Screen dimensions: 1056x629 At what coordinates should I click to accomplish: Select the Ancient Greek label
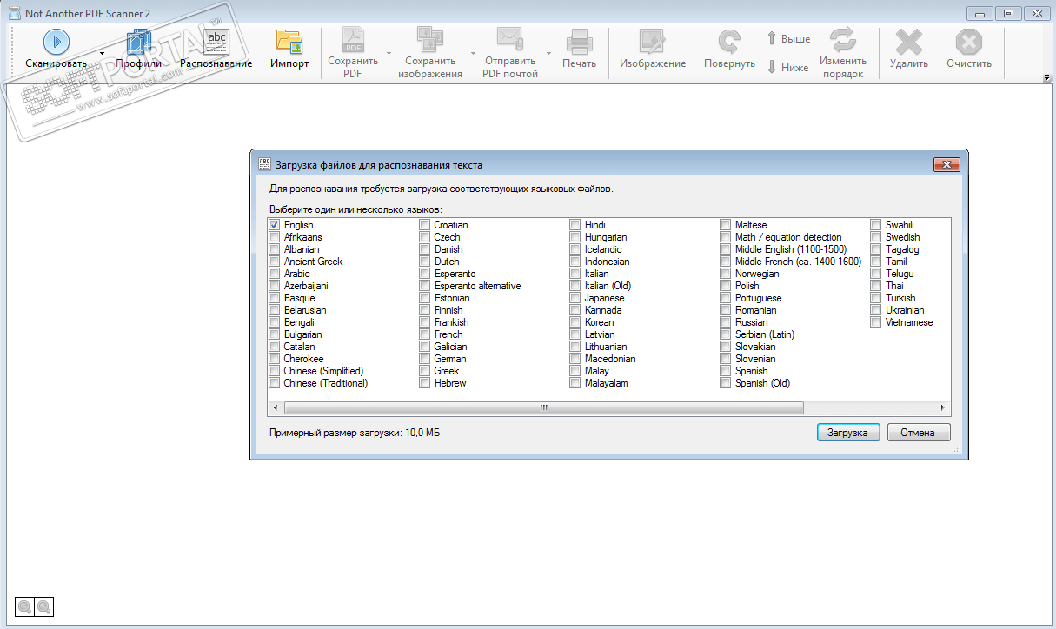(313, 262)
